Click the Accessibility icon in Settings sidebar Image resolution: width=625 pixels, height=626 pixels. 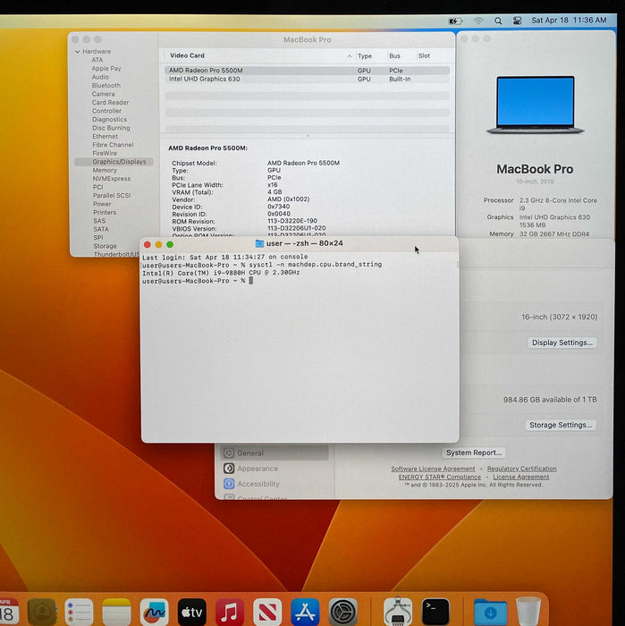click(229, 484)
